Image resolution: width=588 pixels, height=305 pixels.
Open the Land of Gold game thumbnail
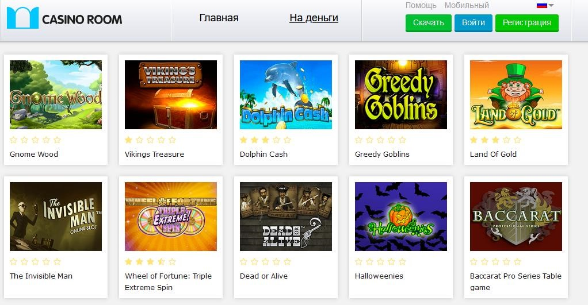tap(516, 95)
